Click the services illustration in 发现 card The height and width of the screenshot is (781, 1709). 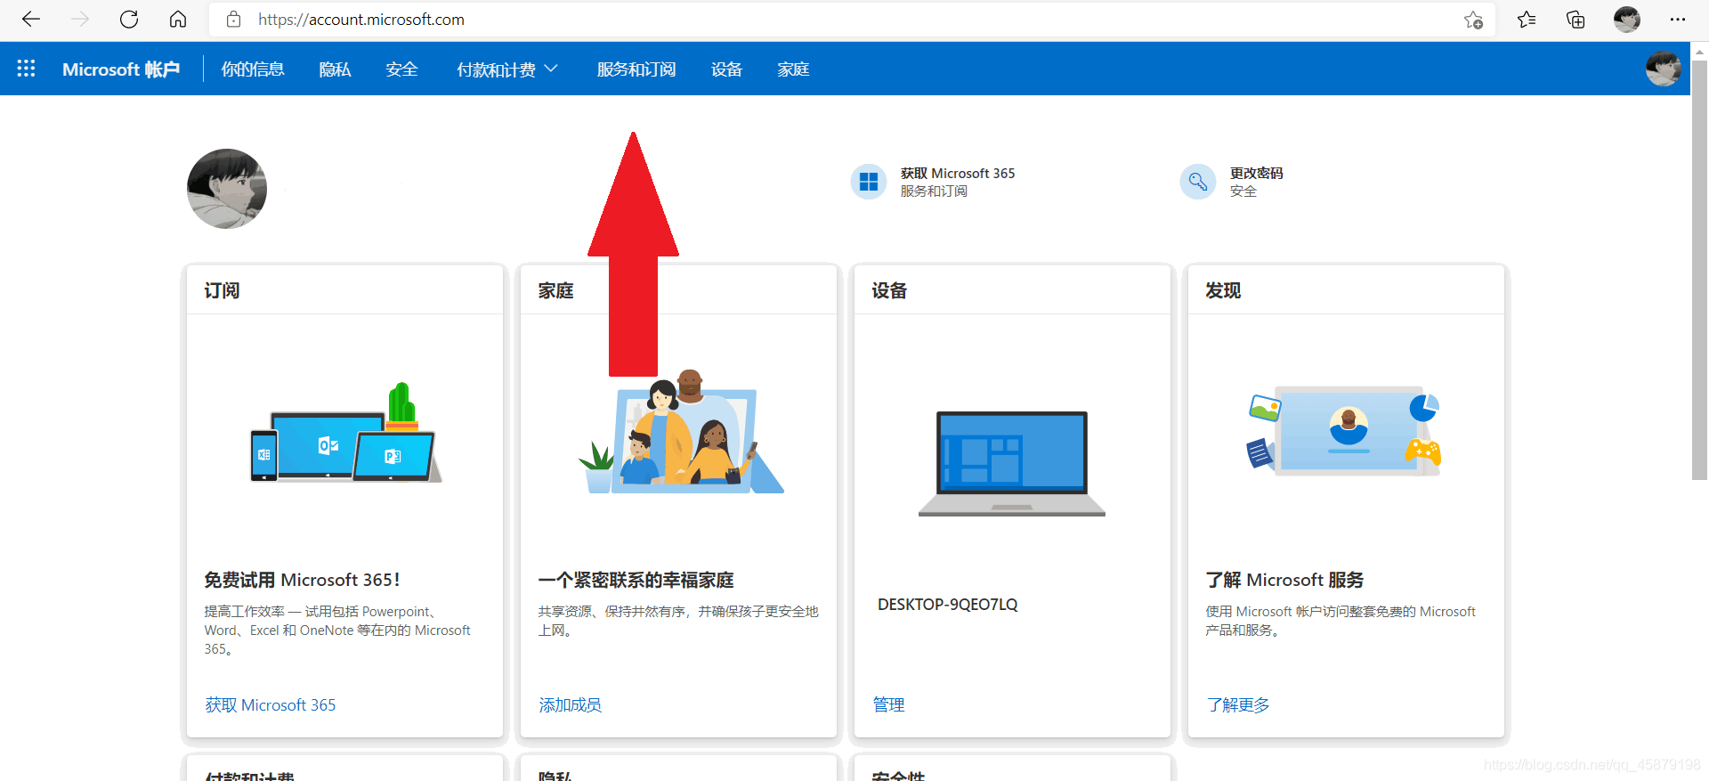pos(1344,431)
